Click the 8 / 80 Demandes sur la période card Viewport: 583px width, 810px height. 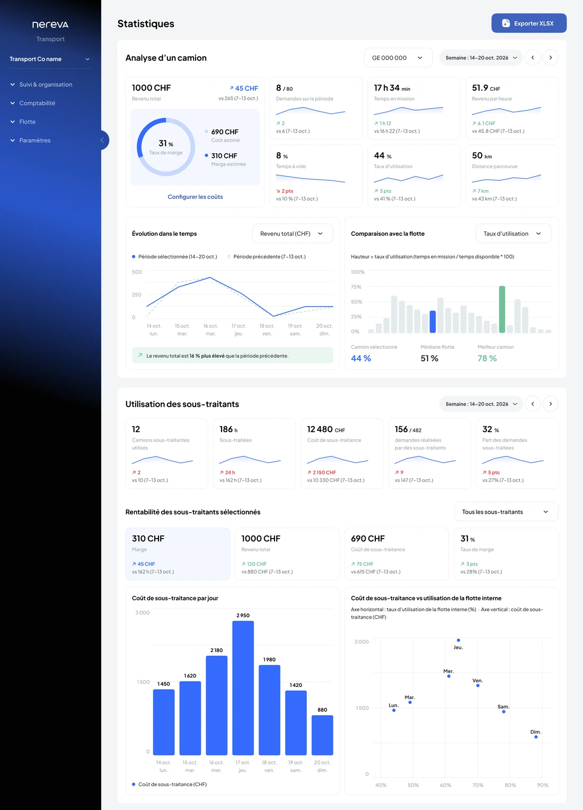point(316,108)
